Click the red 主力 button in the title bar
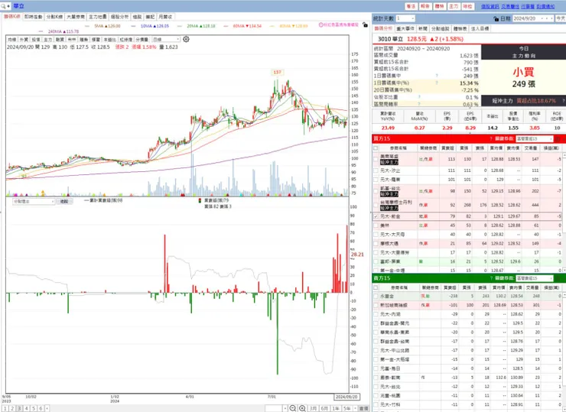 [454, 6]
